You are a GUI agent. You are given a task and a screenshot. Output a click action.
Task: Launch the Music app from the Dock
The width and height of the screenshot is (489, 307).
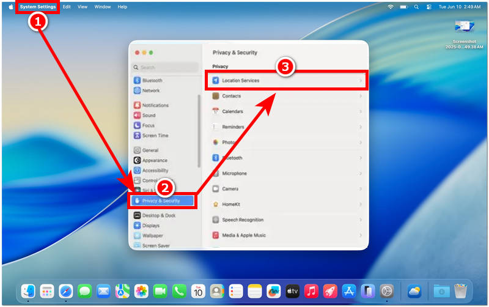(x=311, y=291)
